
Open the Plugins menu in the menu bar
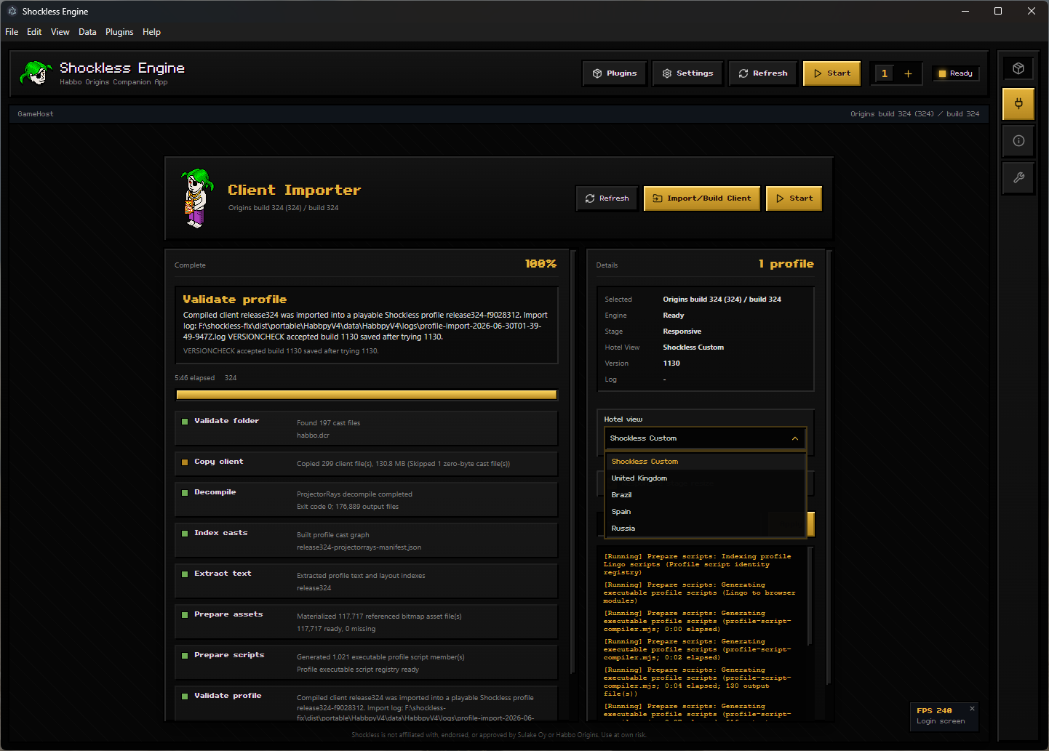119,32
